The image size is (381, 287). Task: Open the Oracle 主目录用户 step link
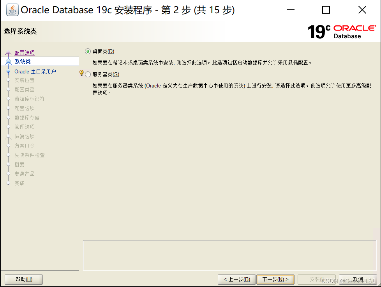pos(35,71)
